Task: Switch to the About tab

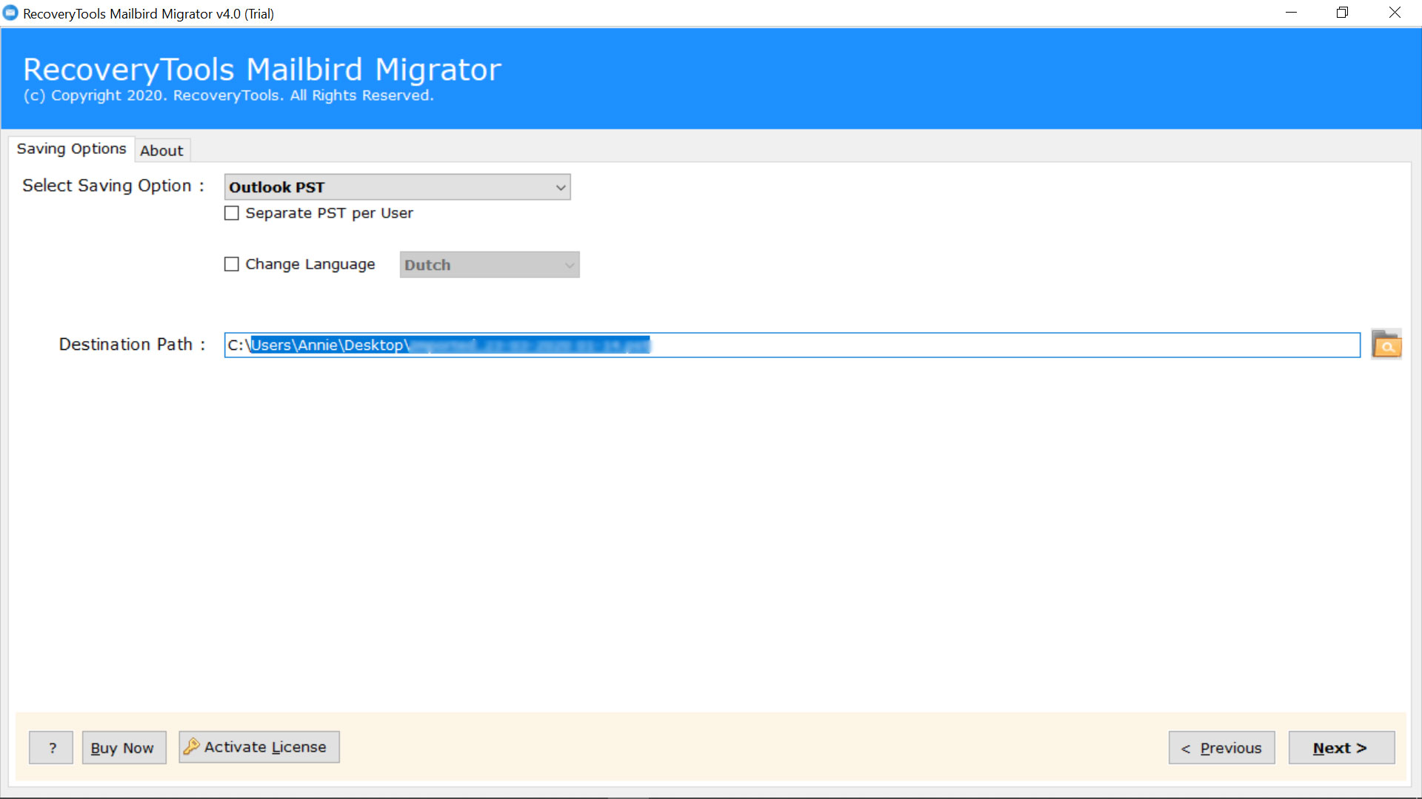Action: point(161,150)
